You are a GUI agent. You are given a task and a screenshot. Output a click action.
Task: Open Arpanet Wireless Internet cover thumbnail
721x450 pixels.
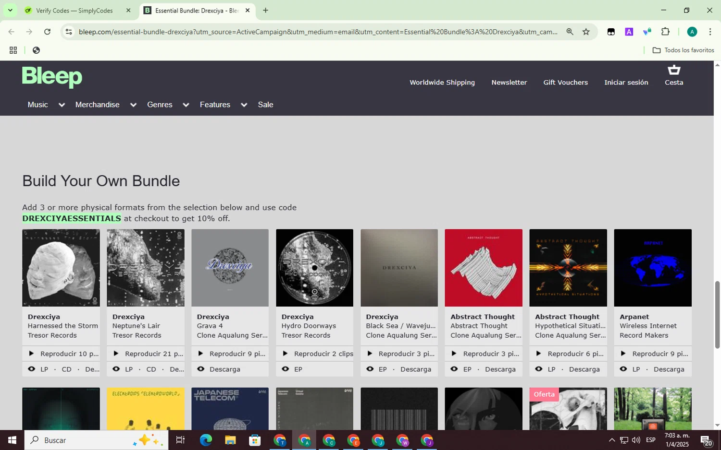[x=653, y=268]
